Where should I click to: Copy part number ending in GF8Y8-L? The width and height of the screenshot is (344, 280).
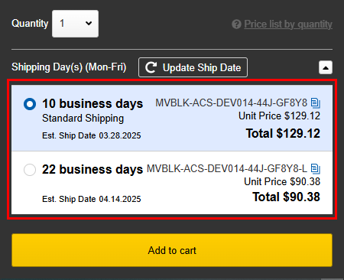[316, 169]
